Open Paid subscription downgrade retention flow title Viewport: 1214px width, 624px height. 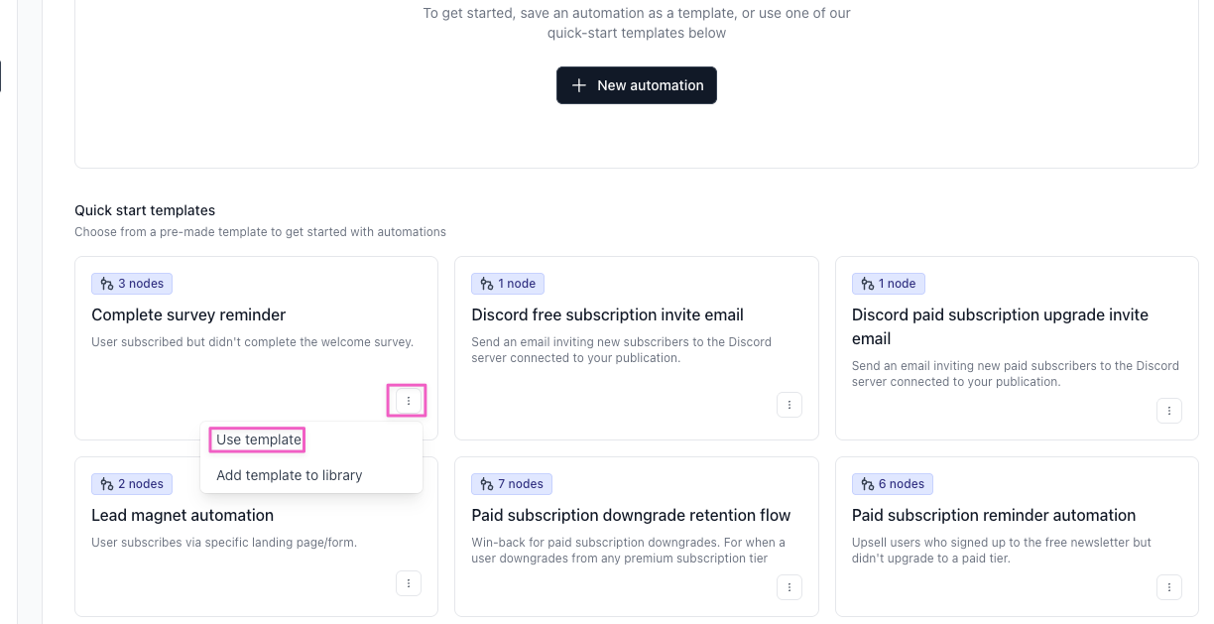(x=631, y=515)
